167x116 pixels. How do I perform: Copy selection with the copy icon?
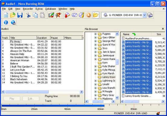point(35,15)
